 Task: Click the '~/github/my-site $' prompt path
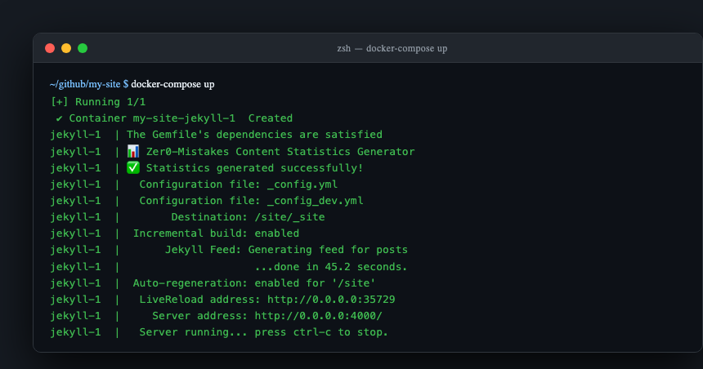89,84
